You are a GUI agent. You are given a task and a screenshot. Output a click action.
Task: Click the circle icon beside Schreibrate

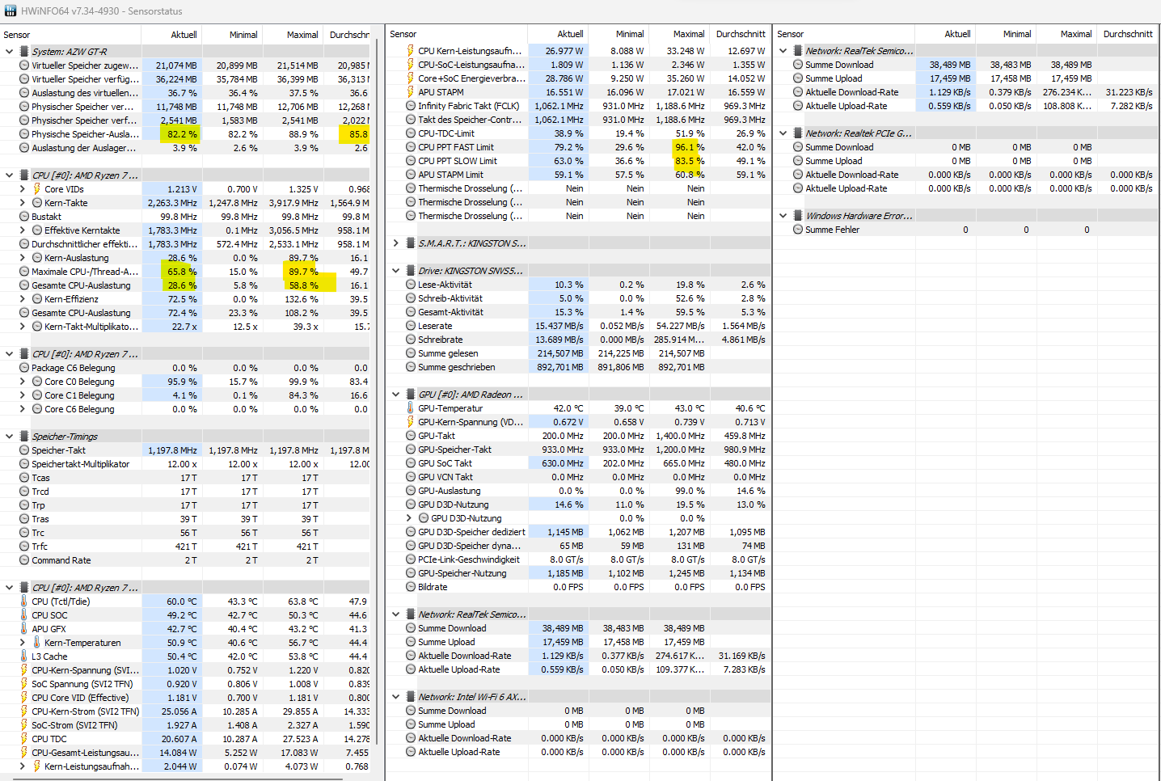pyautogui.click(x=411, y=340)
